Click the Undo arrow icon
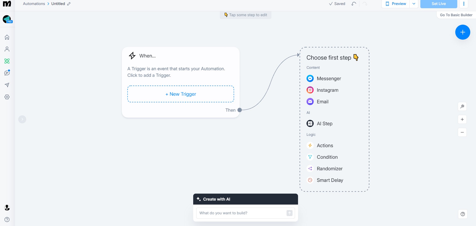The height and width of the screenshot is (226, 476). click(354, 4)
